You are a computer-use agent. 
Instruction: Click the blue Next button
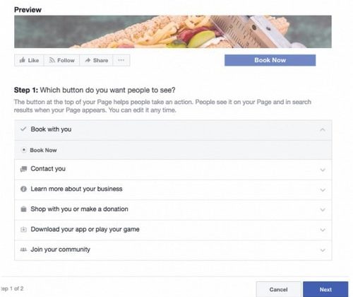click(325, 289)
